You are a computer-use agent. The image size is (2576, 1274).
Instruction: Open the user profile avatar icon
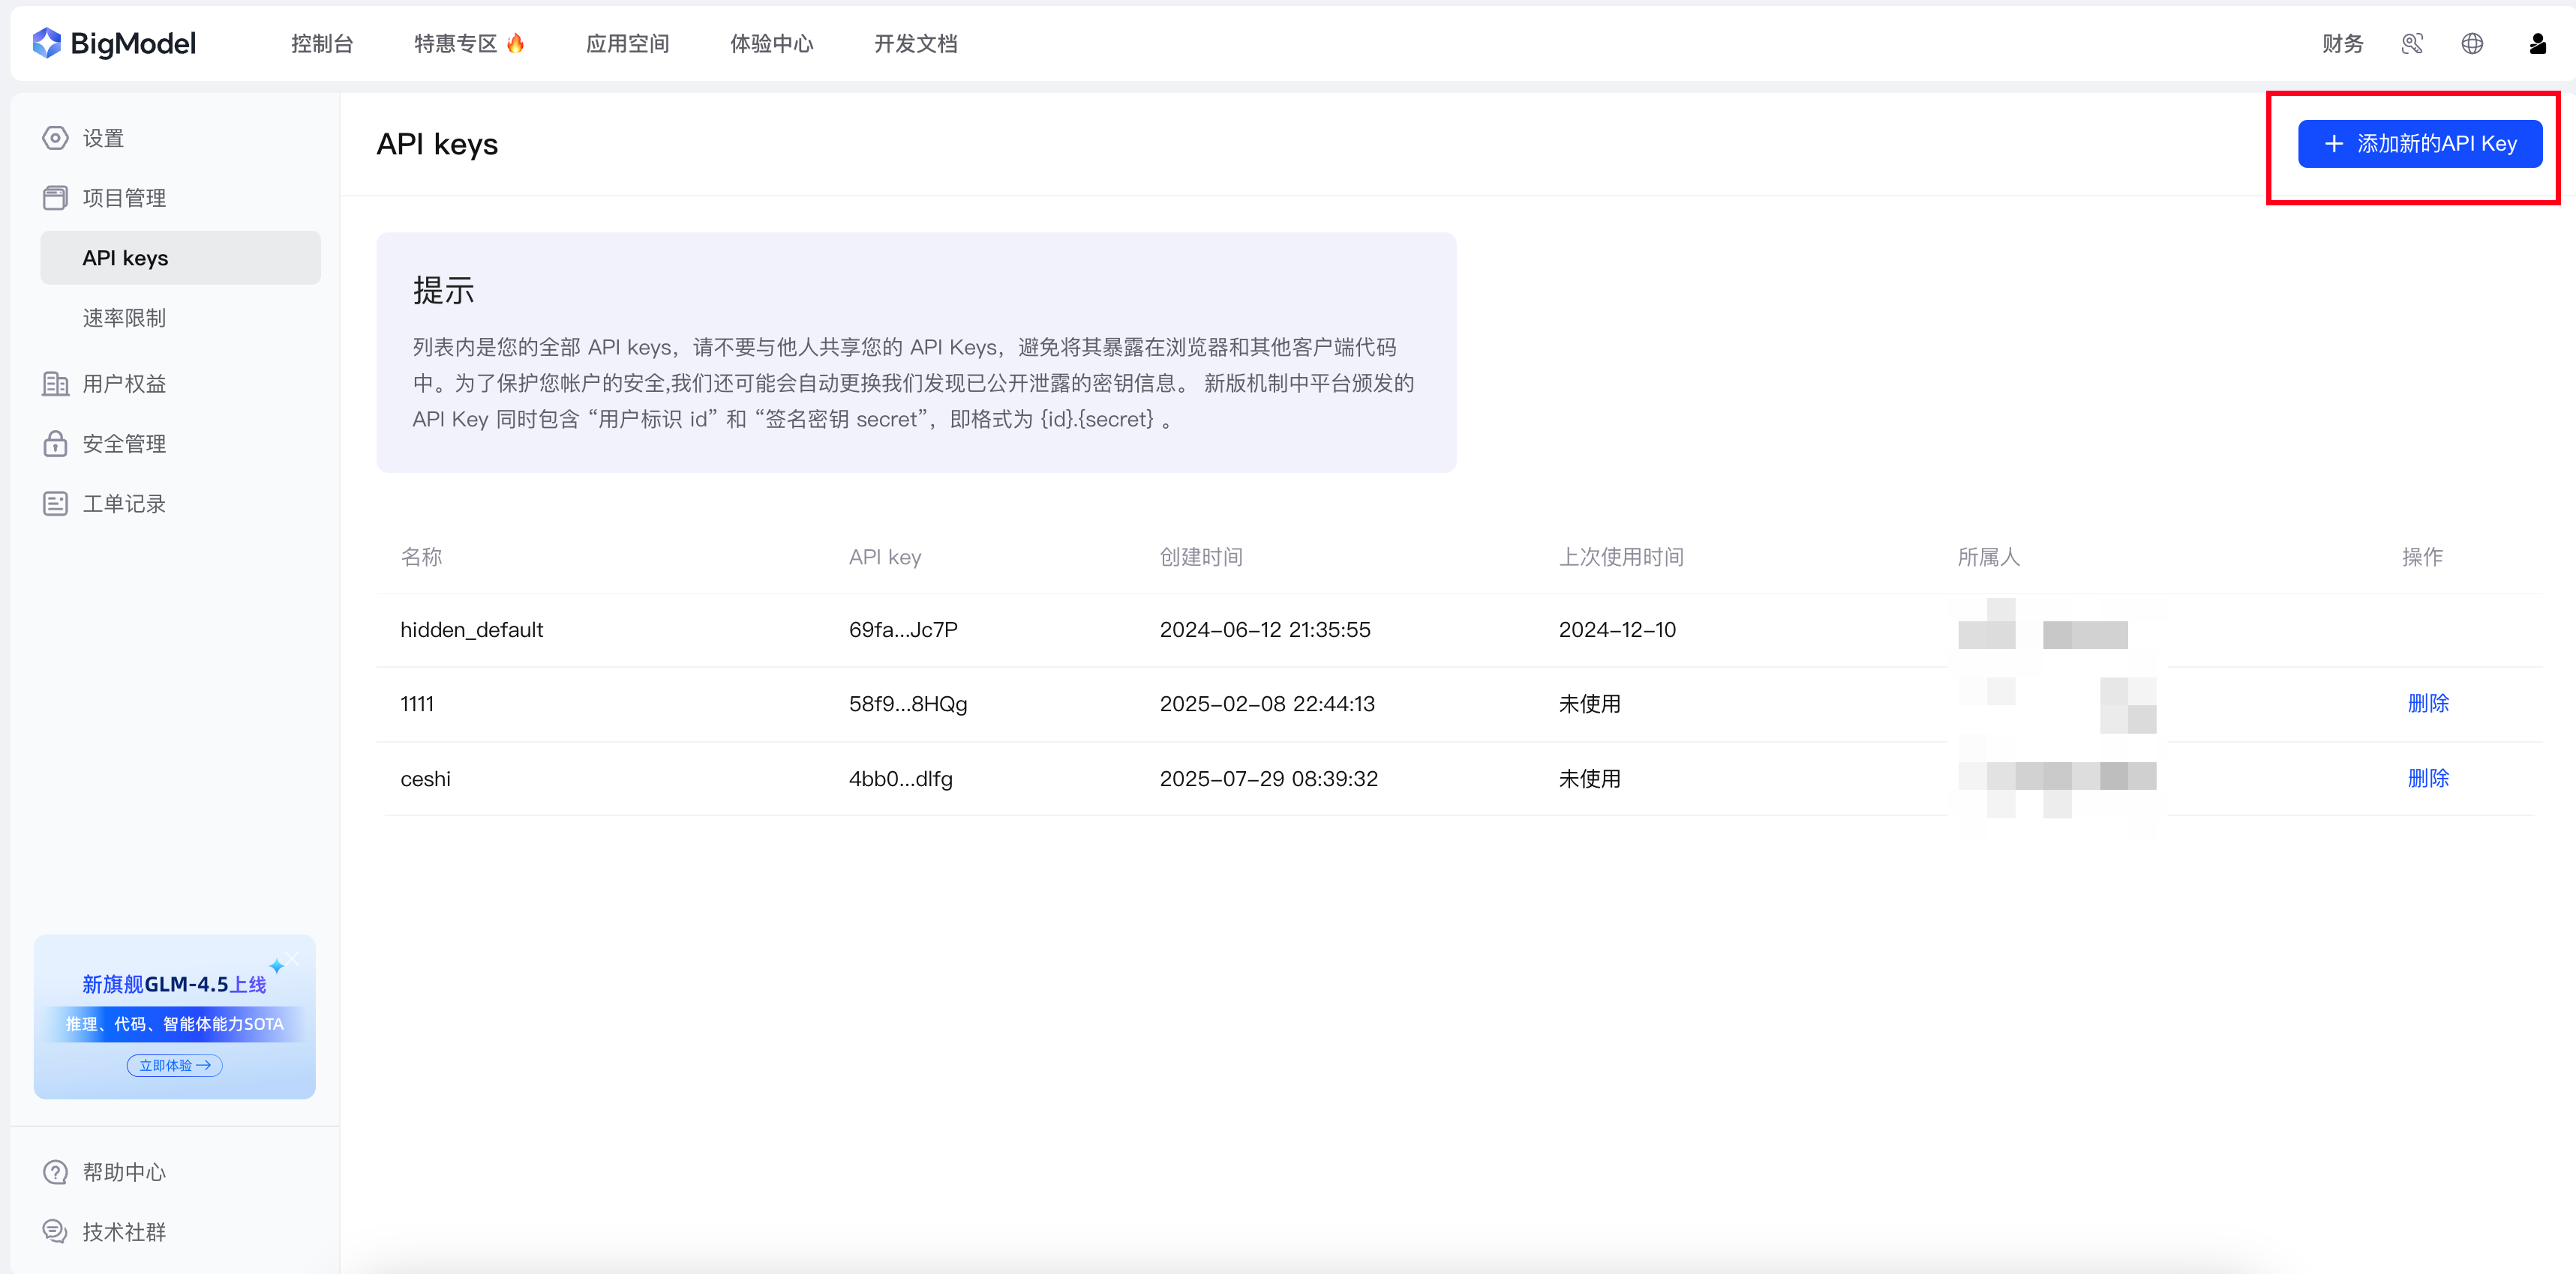click(2537, 43)
